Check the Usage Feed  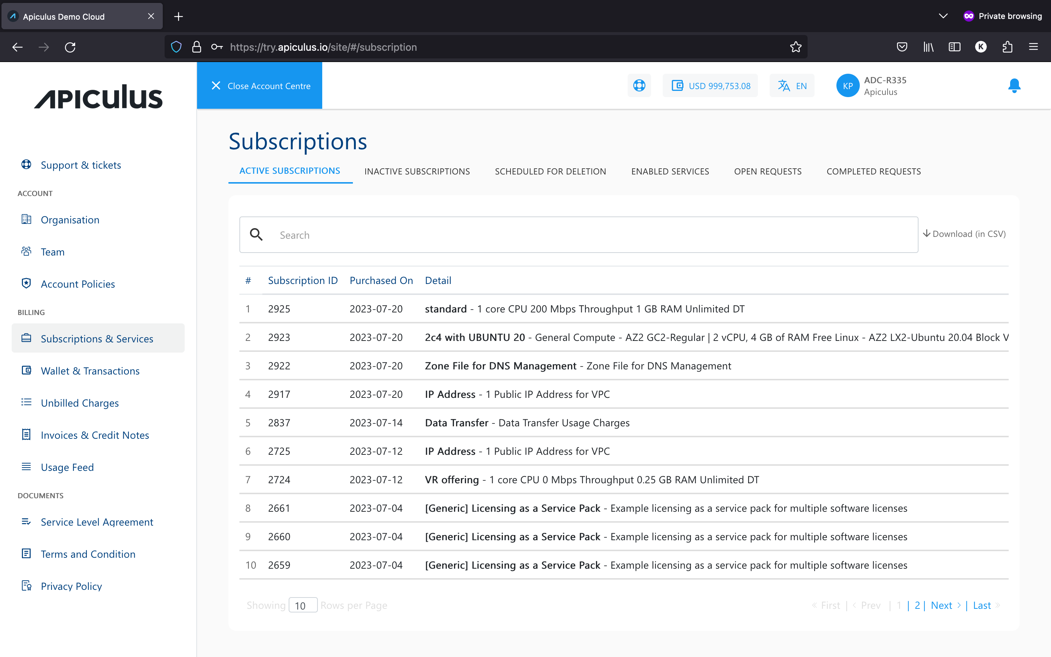(x=67, y=467)
